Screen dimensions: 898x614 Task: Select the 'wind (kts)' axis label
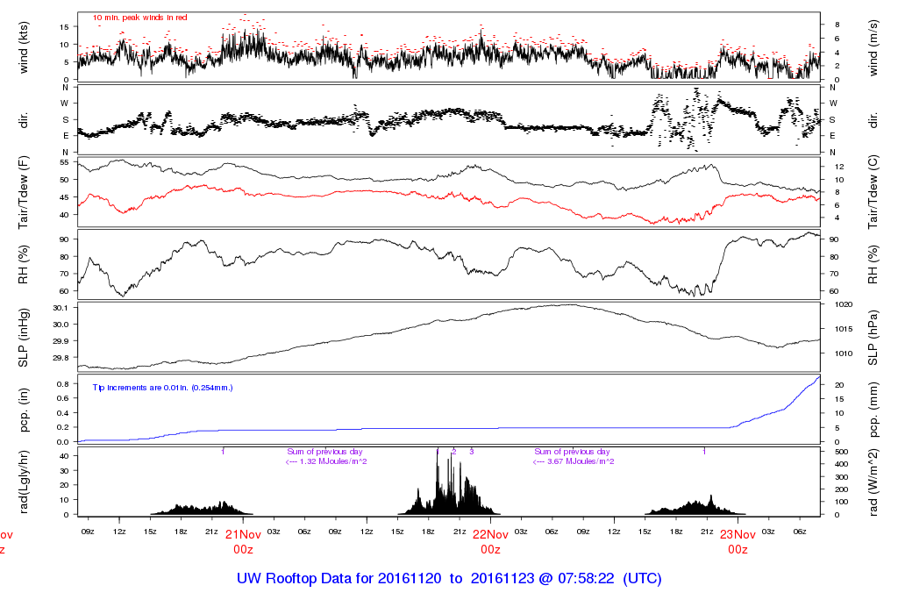coord(23,48)
